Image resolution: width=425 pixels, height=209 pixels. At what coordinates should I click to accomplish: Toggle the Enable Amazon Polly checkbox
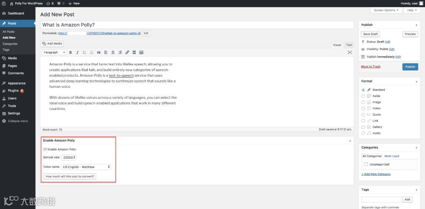pos(45,149)
